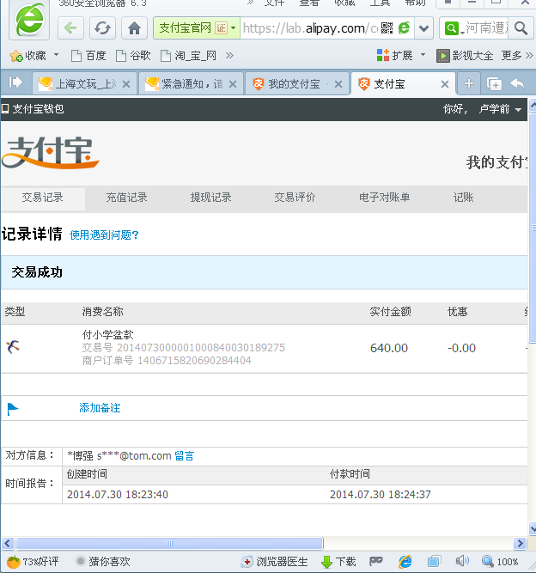
Task: Click transaction number 2014073000001000840030189275
Action: pos(201,348)
